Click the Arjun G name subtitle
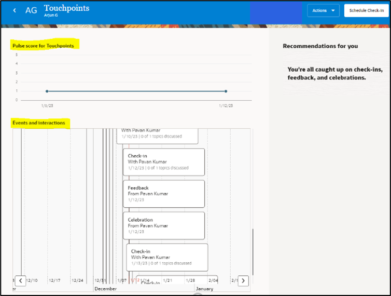The width and height of the screenshot is (391, 296). pos(51,15)
